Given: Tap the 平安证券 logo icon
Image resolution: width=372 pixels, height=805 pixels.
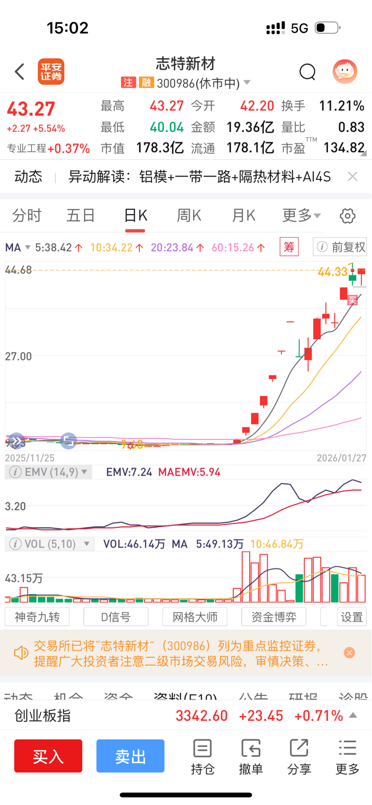Looking at the screenshot, I should [x=51, y=72].
